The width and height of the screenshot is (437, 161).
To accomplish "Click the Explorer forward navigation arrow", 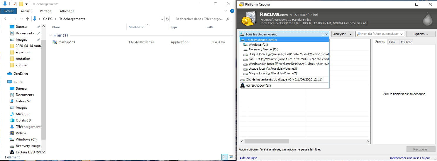I will coord(15,19).
